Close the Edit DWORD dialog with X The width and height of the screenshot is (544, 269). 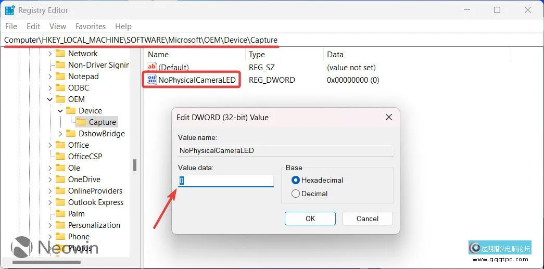coord(389,117)
